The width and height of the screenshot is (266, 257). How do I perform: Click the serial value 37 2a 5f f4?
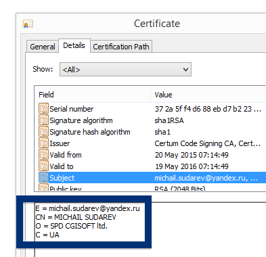pos(208,109)
